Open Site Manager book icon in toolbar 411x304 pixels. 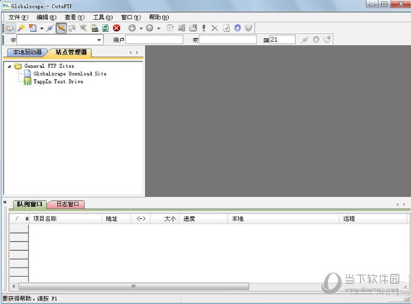click(10, 28)
